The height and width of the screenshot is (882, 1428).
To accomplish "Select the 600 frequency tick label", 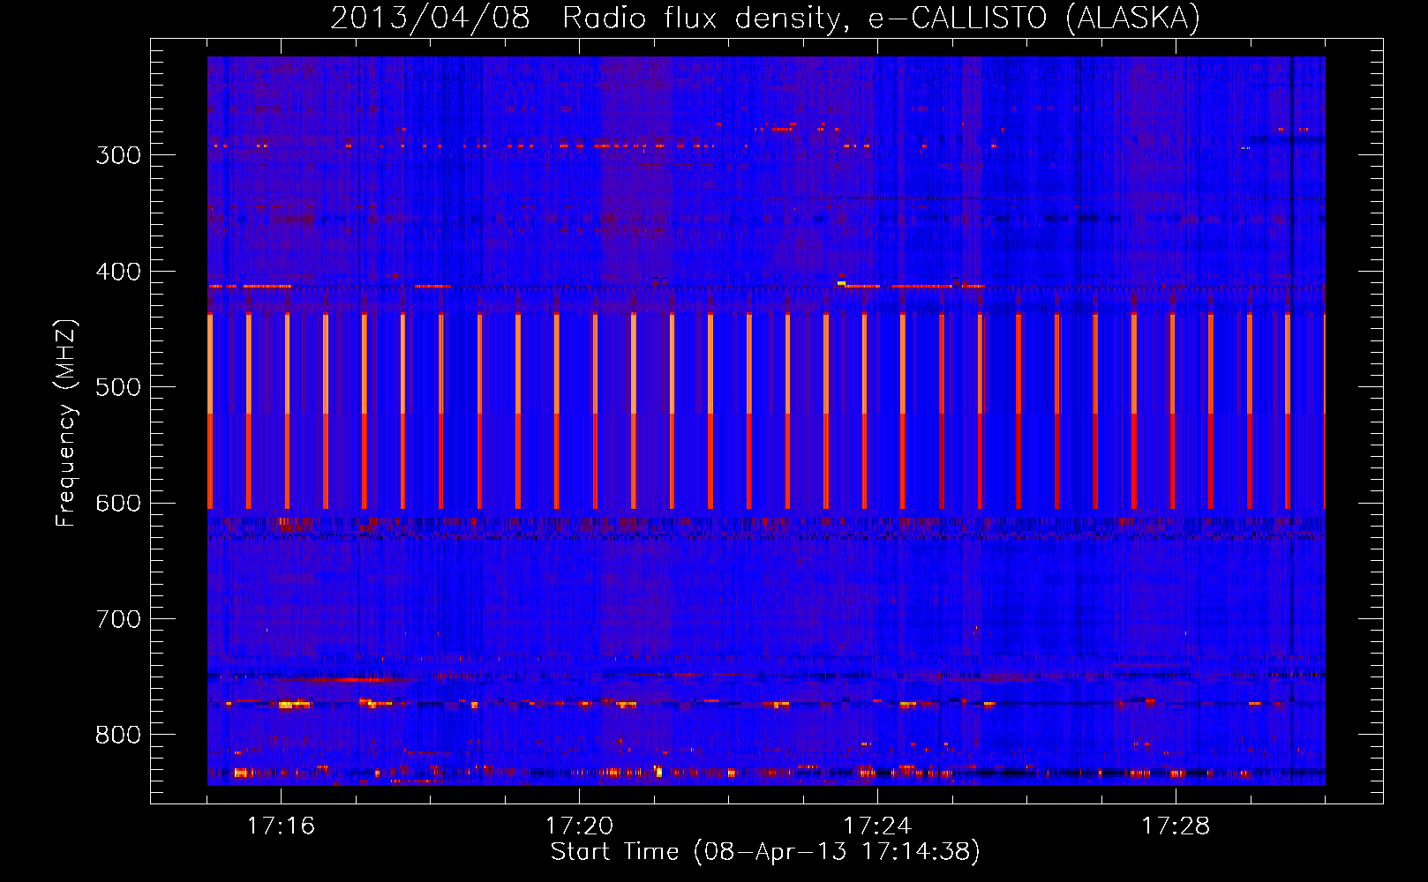I will (x=118, y=504).
